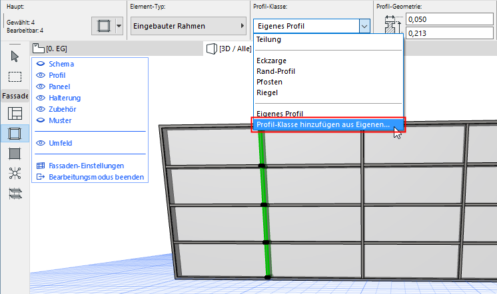Click Bearbeitungsmodus beenden

tap(97, 177)
